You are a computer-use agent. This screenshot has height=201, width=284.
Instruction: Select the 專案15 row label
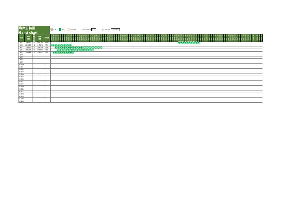tap(21, 77)
